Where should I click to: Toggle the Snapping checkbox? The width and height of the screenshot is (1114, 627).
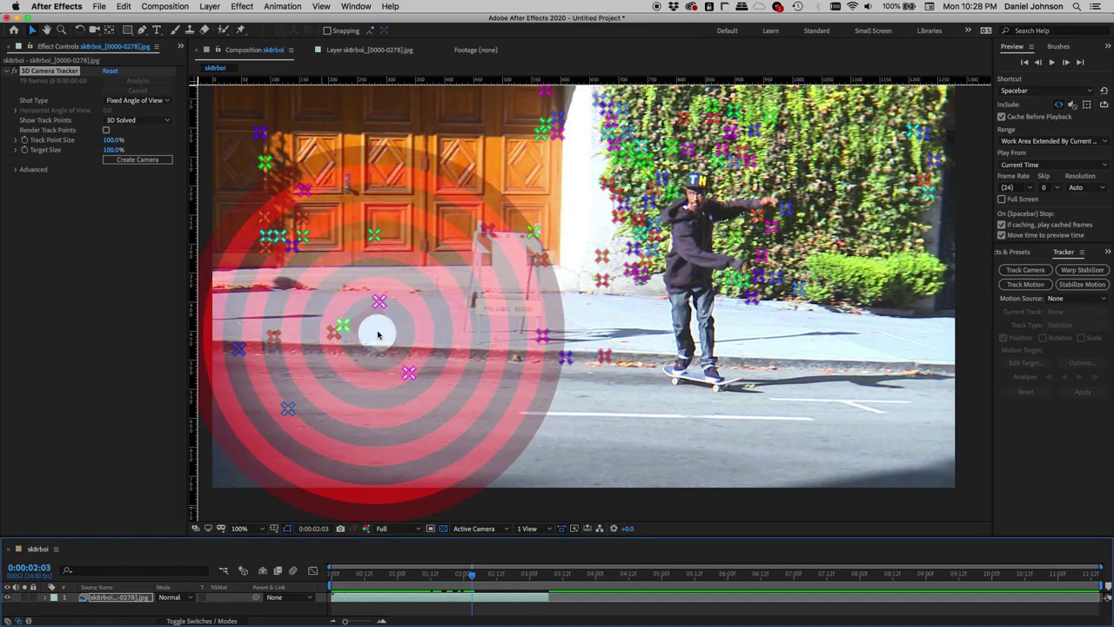coord(327,30)
